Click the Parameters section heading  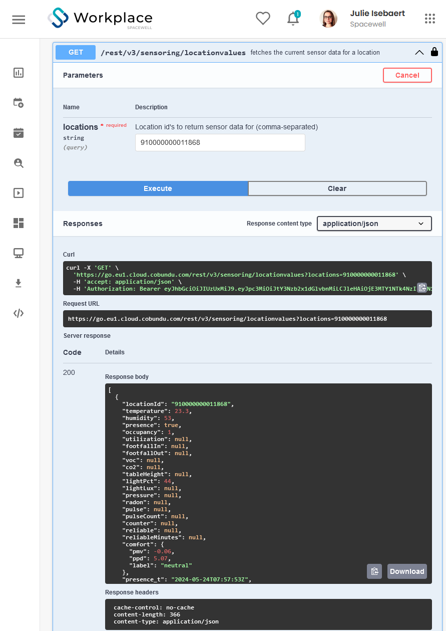[x=83, y=75]
